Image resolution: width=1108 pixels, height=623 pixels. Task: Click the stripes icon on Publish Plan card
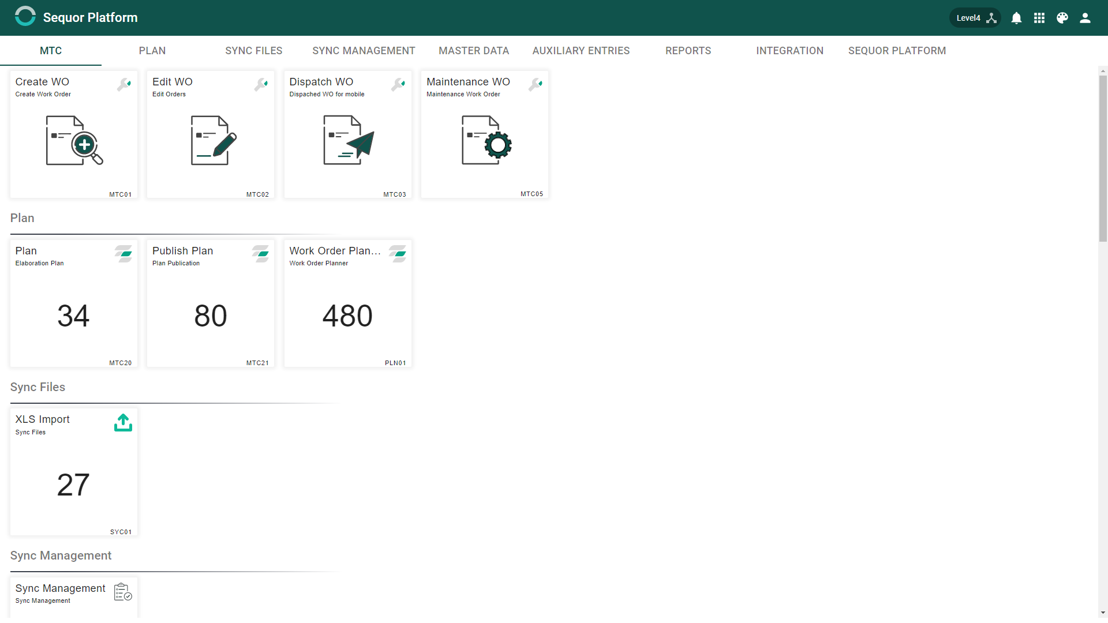point(261,254)
